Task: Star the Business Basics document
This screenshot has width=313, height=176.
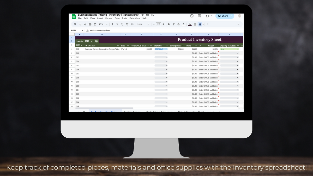Action: (143, 15)
